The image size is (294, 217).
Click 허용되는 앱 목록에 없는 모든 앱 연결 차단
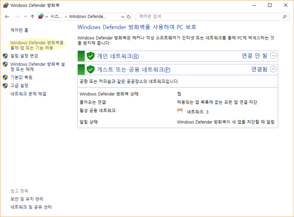(x=217, y=102)
